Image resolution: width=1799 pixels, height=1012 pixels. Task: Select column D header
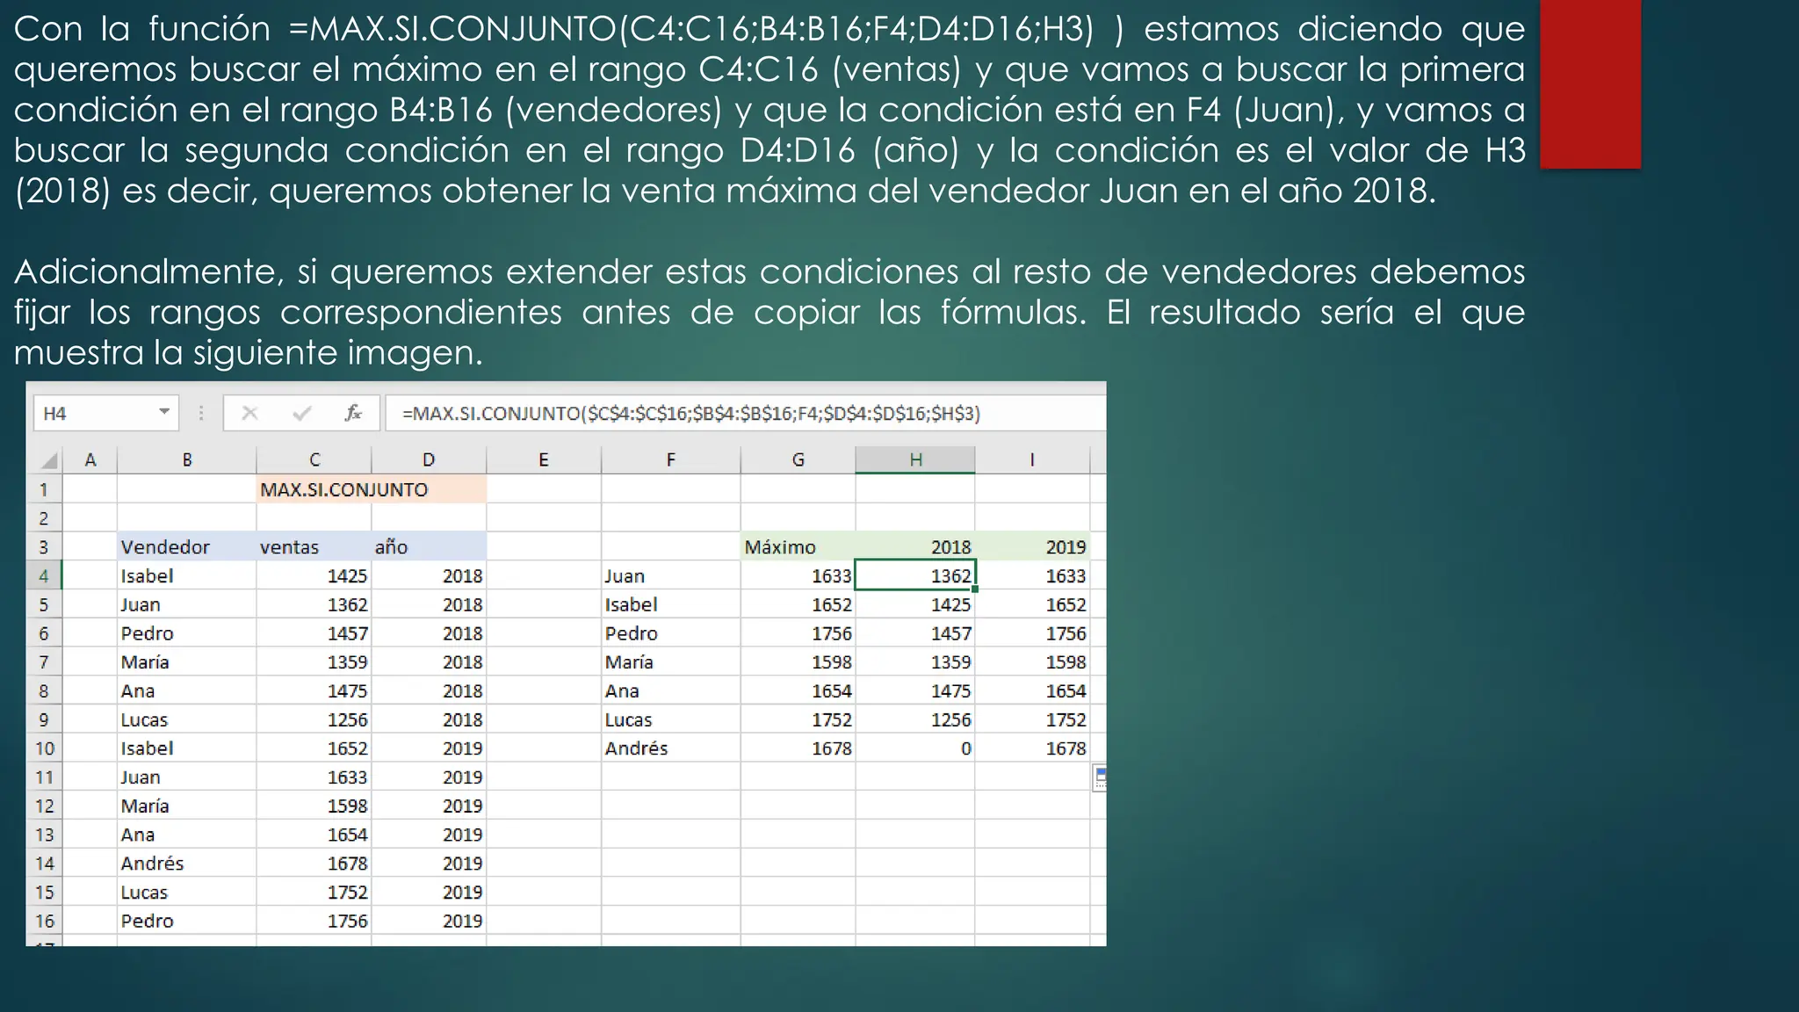point(429,459)
